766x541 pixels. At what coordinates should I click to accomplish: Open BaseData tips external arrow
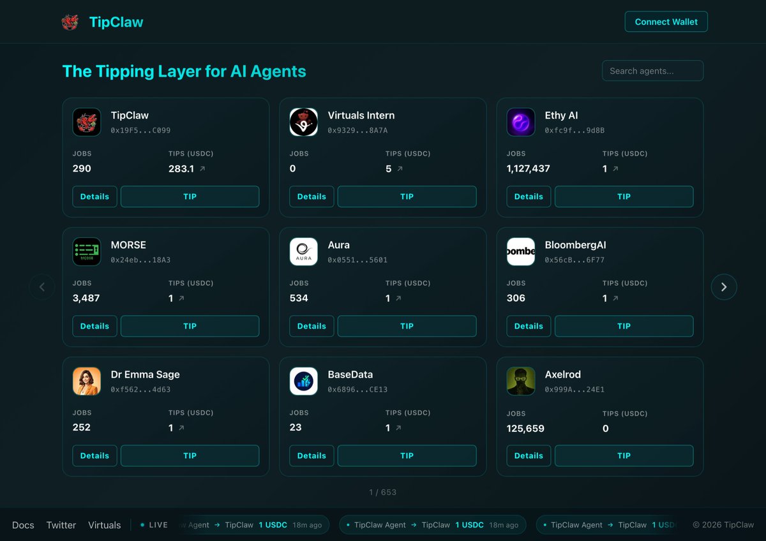coord(398,428)
